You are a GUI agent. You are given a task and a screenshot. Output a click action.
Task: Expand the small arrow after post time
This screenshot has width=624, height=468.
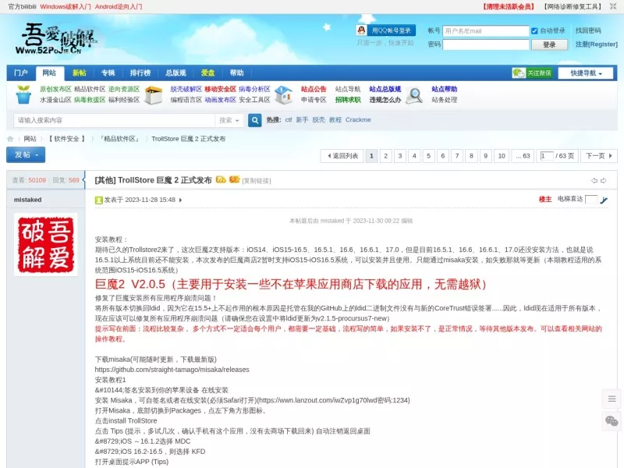(x=181, y=200)
